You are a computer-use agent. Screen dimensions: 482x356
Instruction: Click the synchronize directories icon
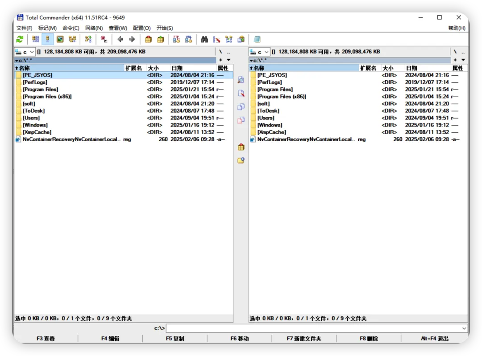click(229, 39)
